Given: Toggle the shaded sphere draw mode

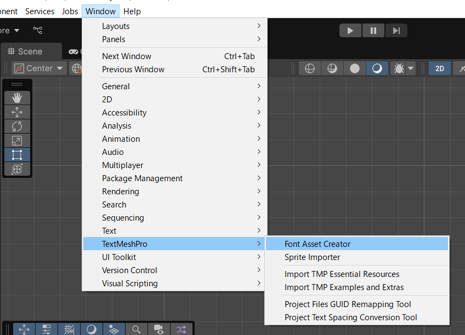Looking at the screenshot, I should click(x=355, y=68).
